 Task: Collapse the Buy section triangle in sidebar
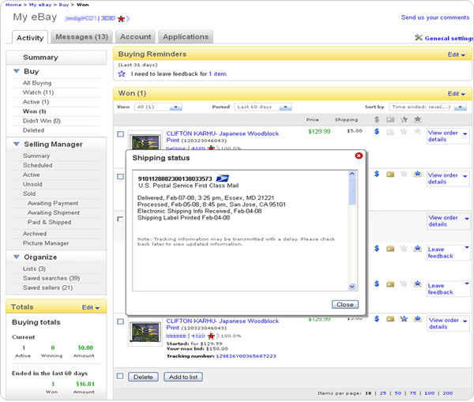coord(17,71)
